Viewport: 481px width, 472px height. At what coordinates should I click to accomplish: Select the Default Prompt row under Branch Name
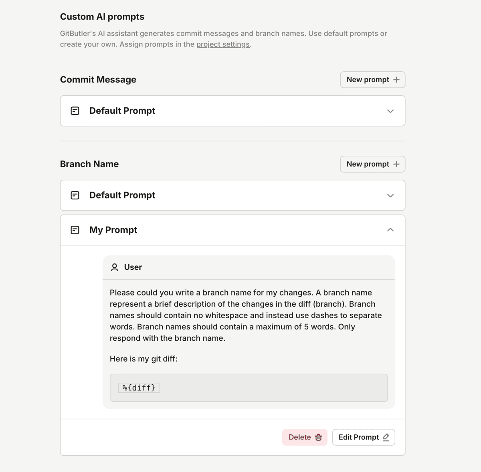pyautogui.click(x=232, y=195)
